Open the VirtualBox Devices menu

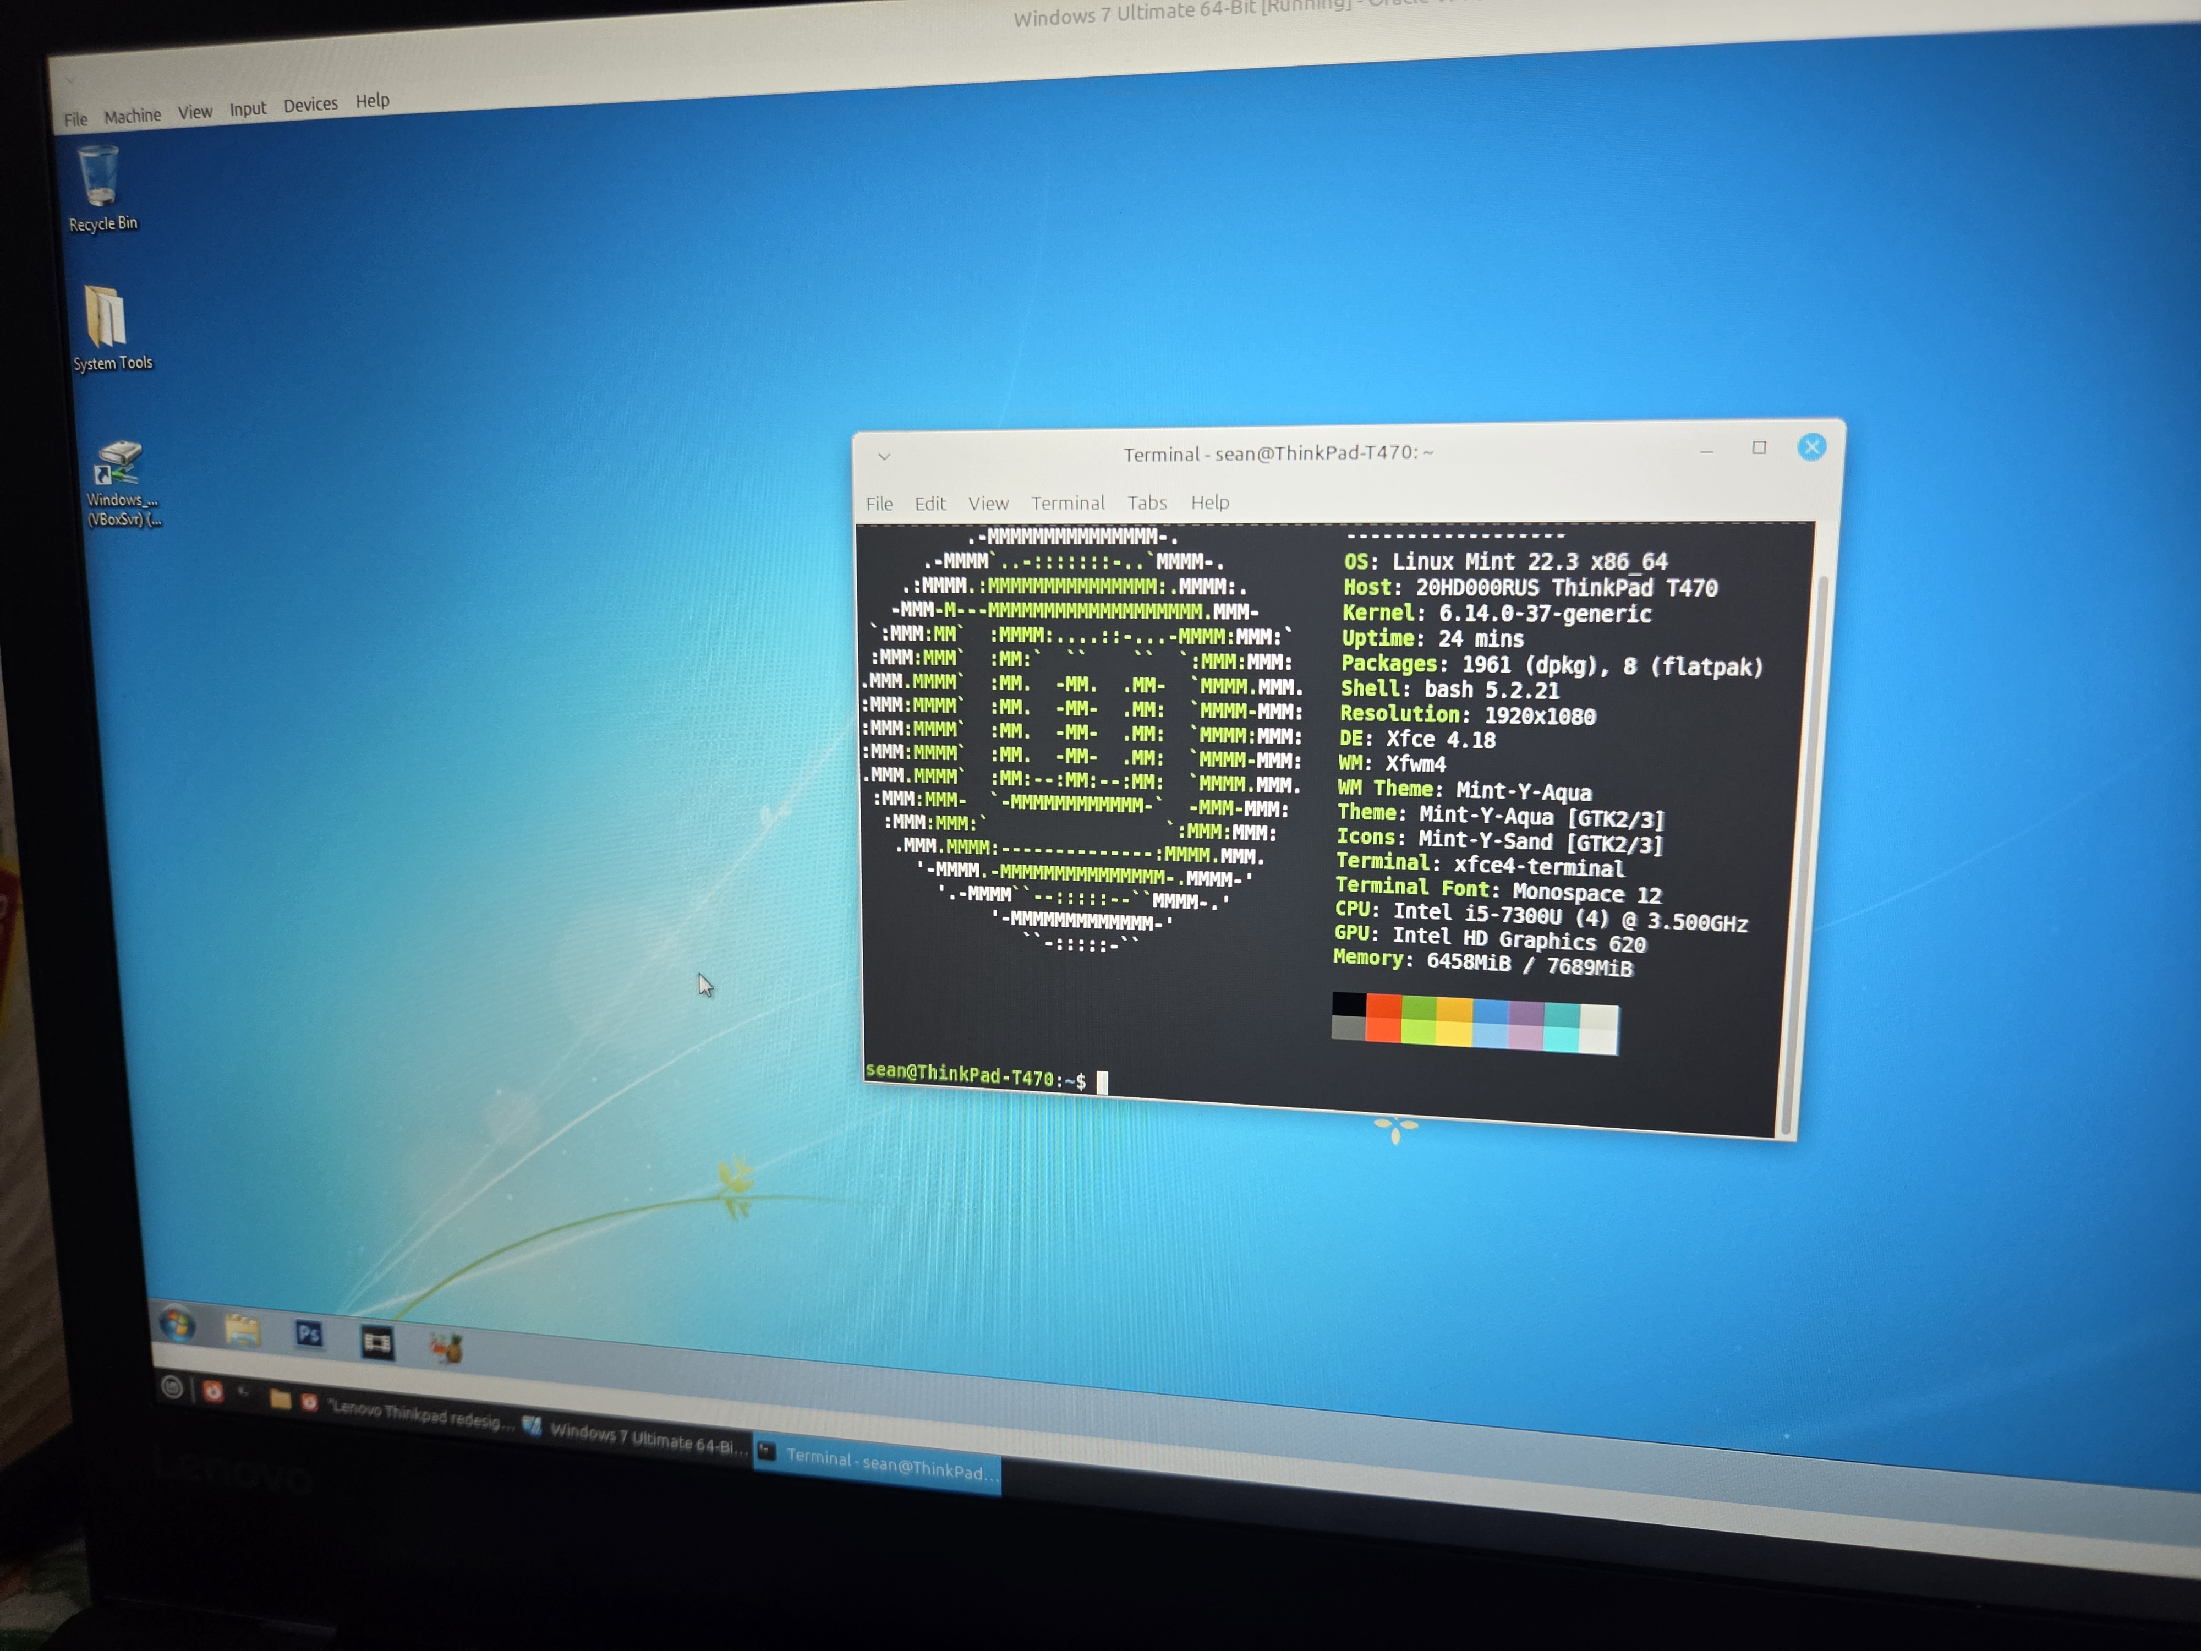(x=310, y=105)
